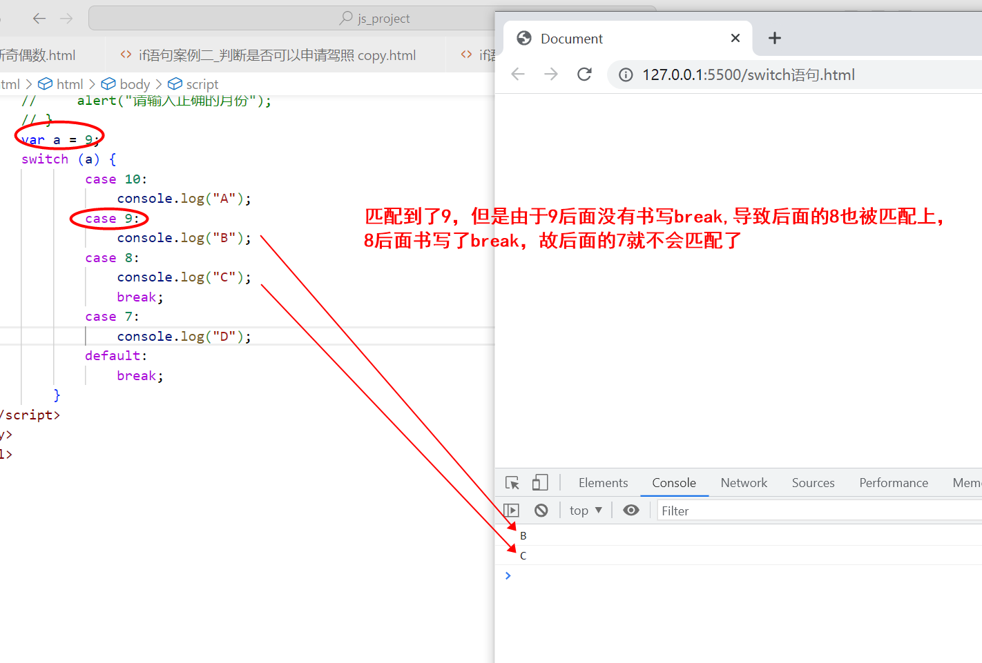Open the live expression eye icon
The image size is (982, 663).
[x=630, y=510]
